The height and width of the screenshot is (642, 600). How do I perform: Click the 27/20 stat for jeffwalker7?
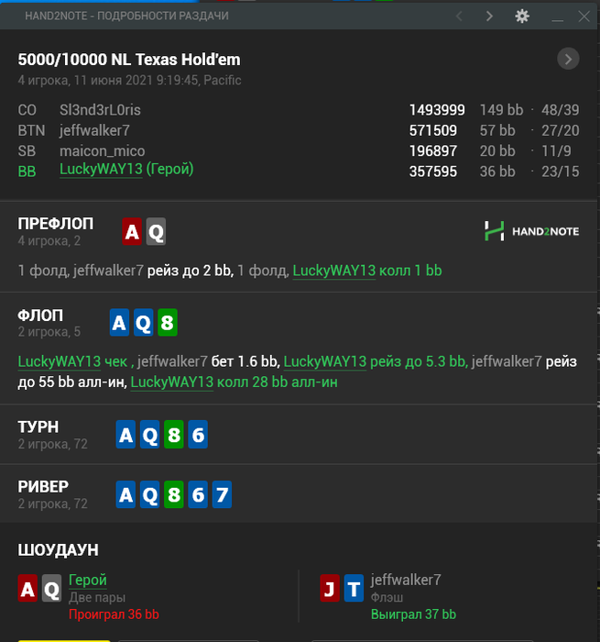click(x=561, y=130)
